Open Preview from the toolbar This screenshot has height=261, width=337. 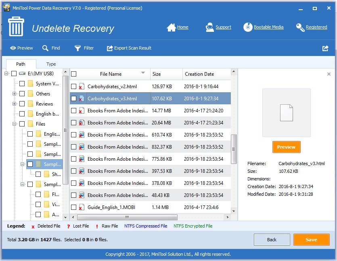click(x=21, y=48)
